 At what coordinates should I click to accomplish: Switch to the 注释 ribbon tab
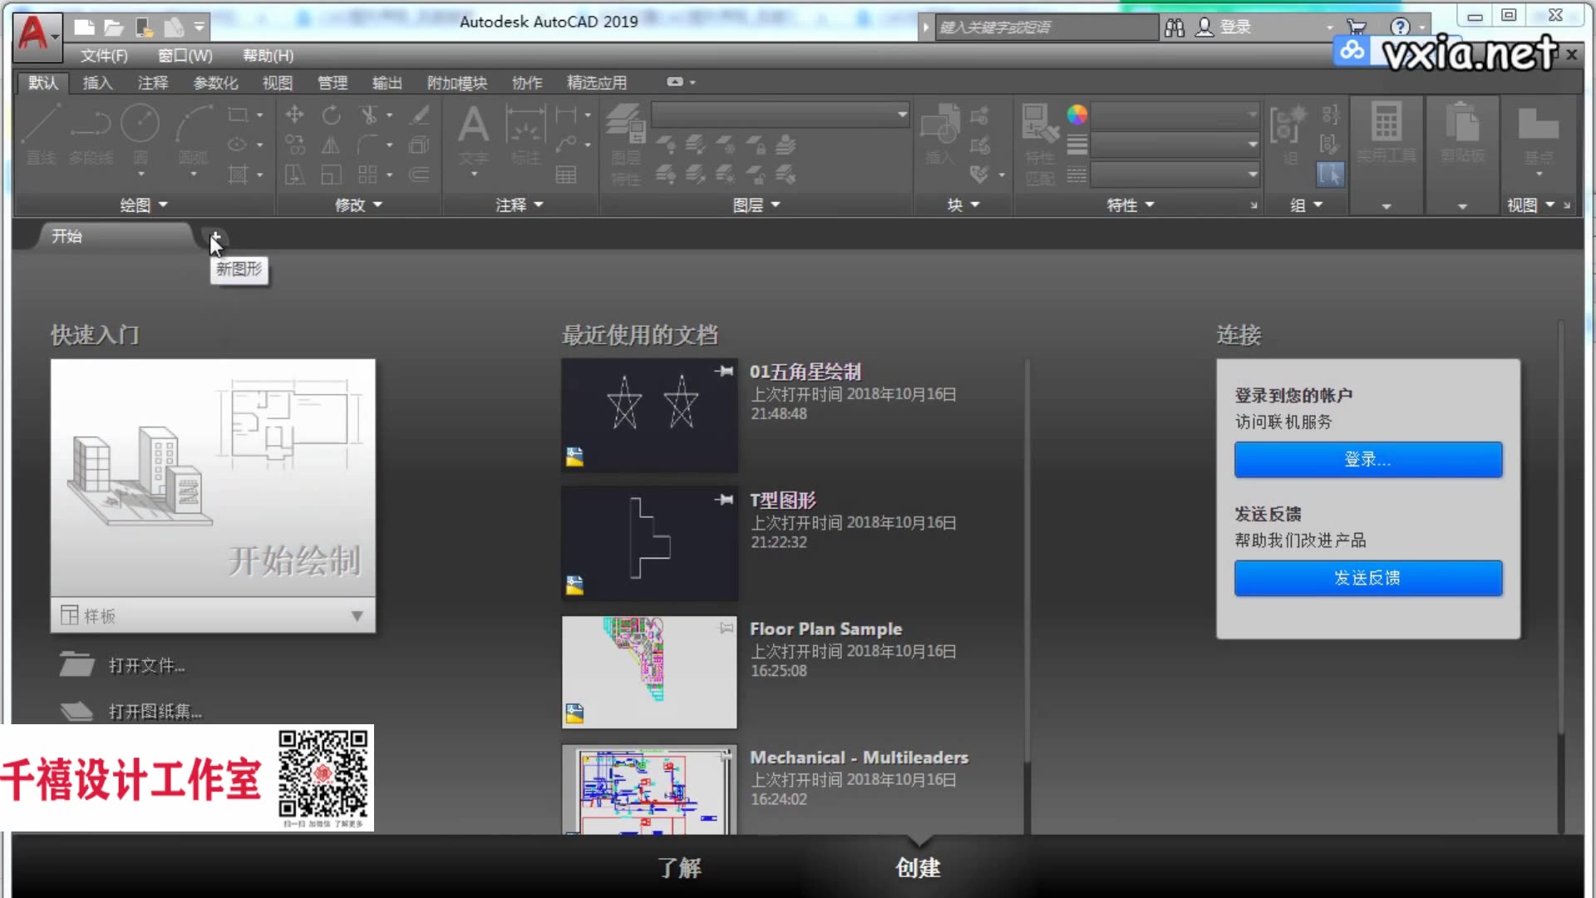pos(153,82)
